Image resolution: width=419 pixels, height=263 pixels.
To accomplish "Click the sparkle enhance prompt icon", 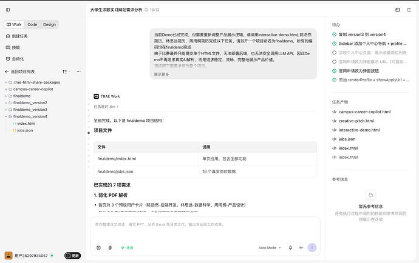I will coord(301,247).
